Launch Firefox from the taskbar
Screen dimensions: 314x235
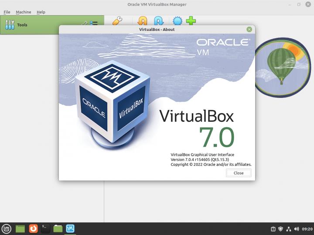pyautogui.click(x=33, y=228)
